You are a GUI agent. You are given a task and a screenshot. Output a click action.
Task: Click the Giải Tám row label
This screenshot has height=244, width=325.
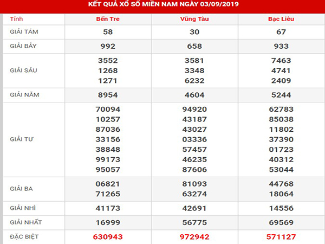coord(24,33)
